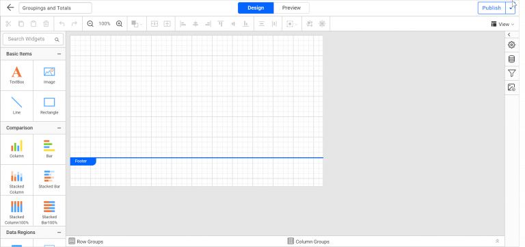Click the center vertically icon
This screenshot has height=247, width=525.
pos(167,24)
